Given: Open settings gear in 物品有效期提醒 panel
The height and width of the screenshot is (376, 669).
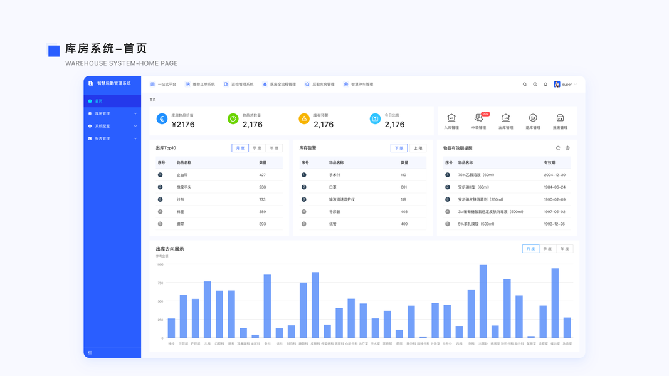Looking at the screenshot, I should coord(567,148).
